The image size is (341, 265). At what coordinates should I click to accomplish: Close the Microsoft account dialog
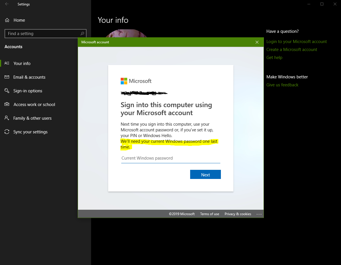point(257,42)
